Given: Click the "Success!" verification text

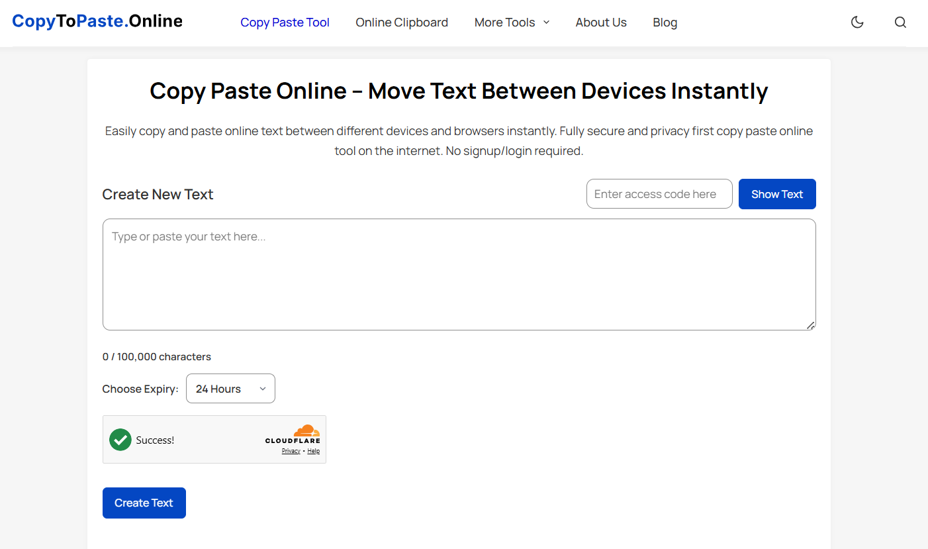Looking at the screenshot, I should (155, 440).
